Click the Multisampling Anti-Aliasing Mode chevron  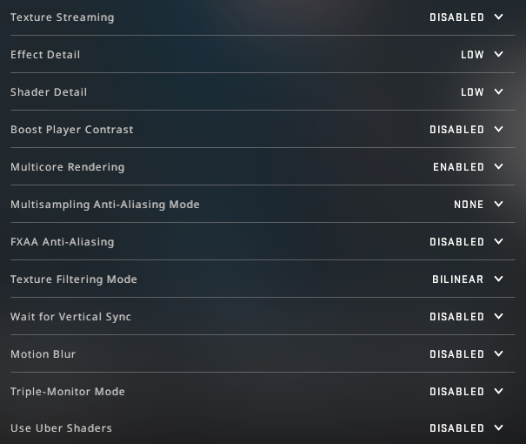[x=498, y=205]
